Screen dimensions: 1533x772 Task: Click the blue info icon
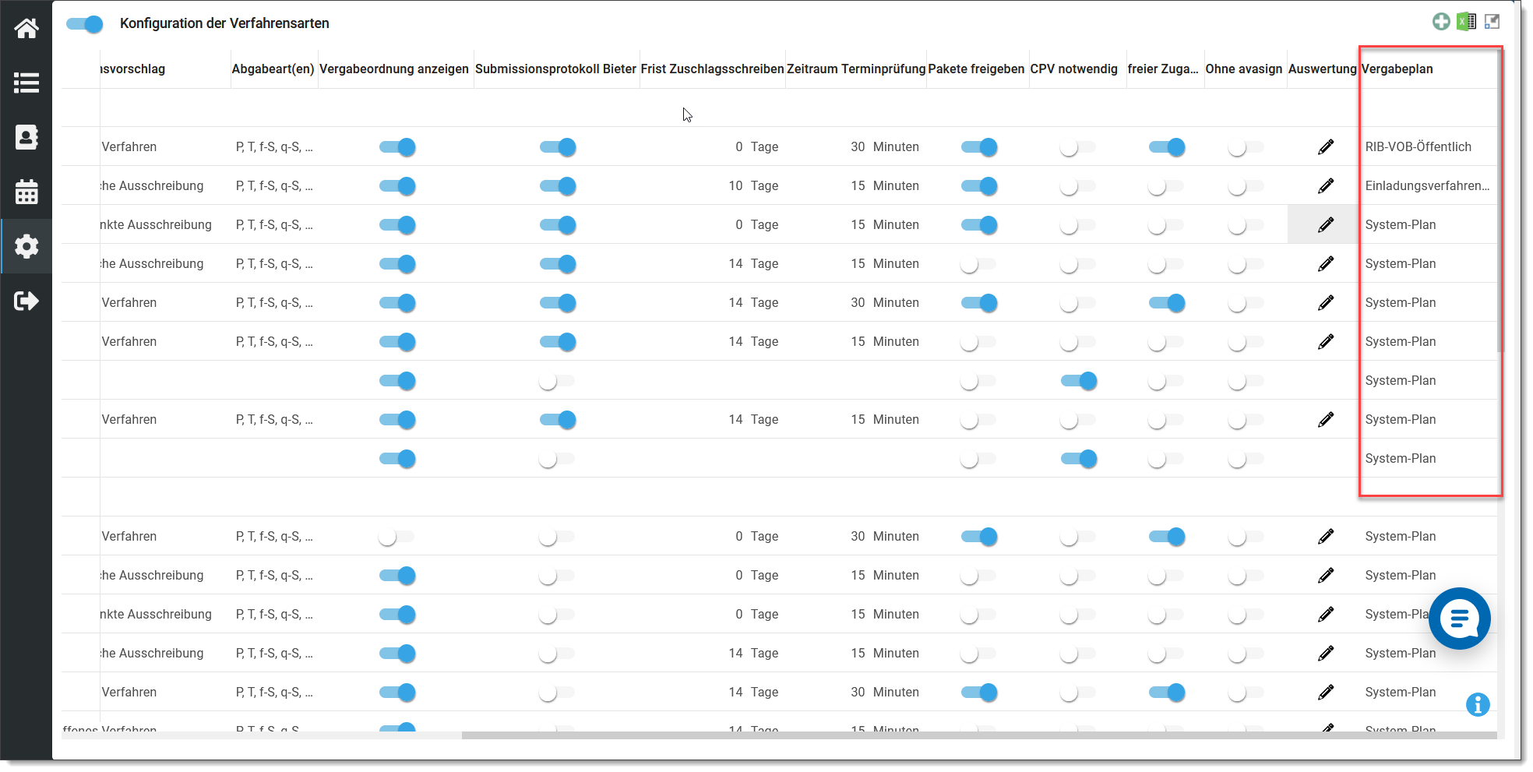coord(1478,704)
